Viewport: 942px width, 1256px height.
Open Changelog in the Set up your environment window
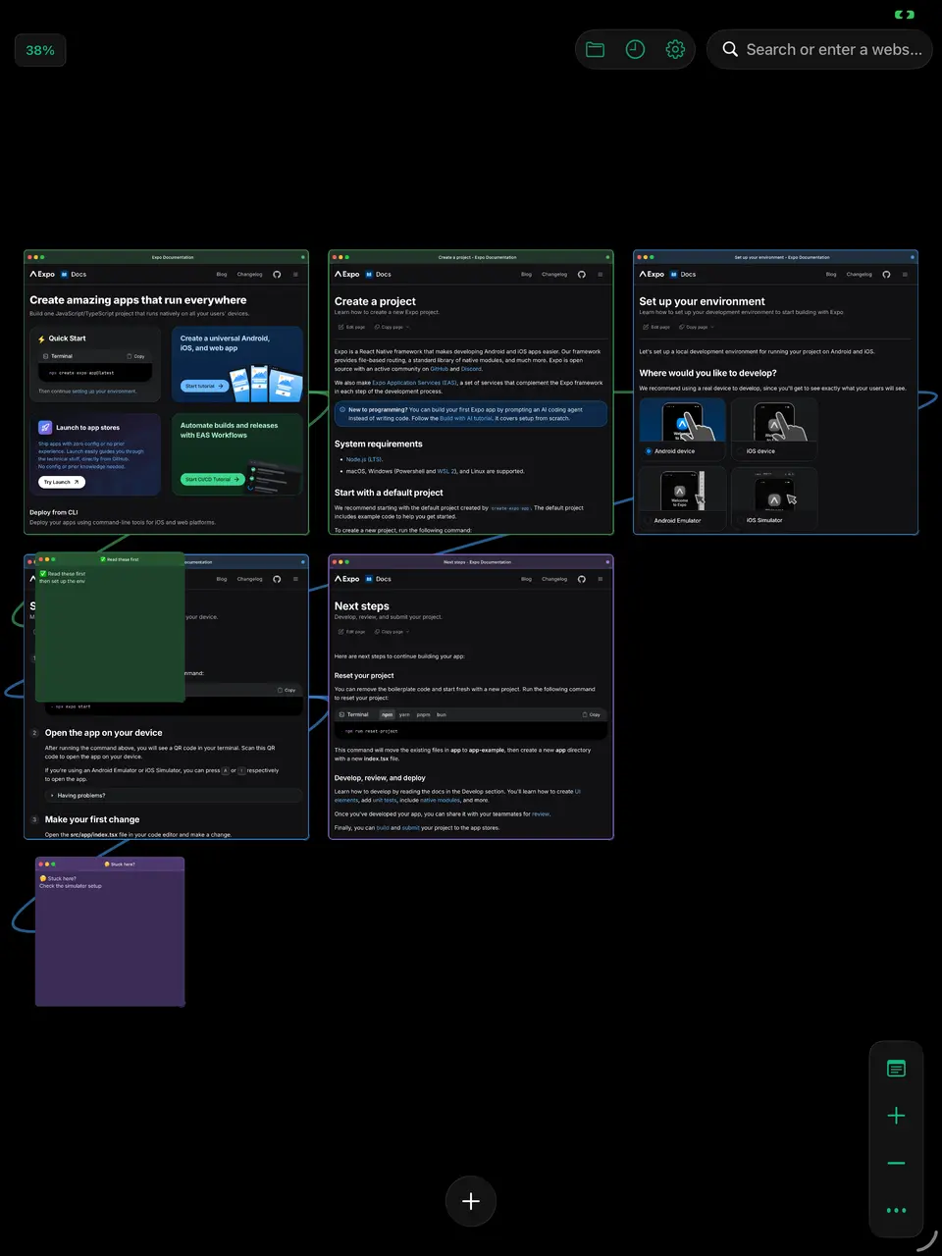click(860, 275)
